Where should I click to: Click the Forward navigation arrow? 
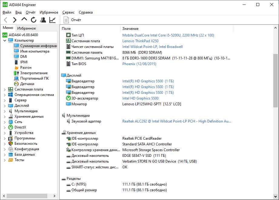point(15,20)
